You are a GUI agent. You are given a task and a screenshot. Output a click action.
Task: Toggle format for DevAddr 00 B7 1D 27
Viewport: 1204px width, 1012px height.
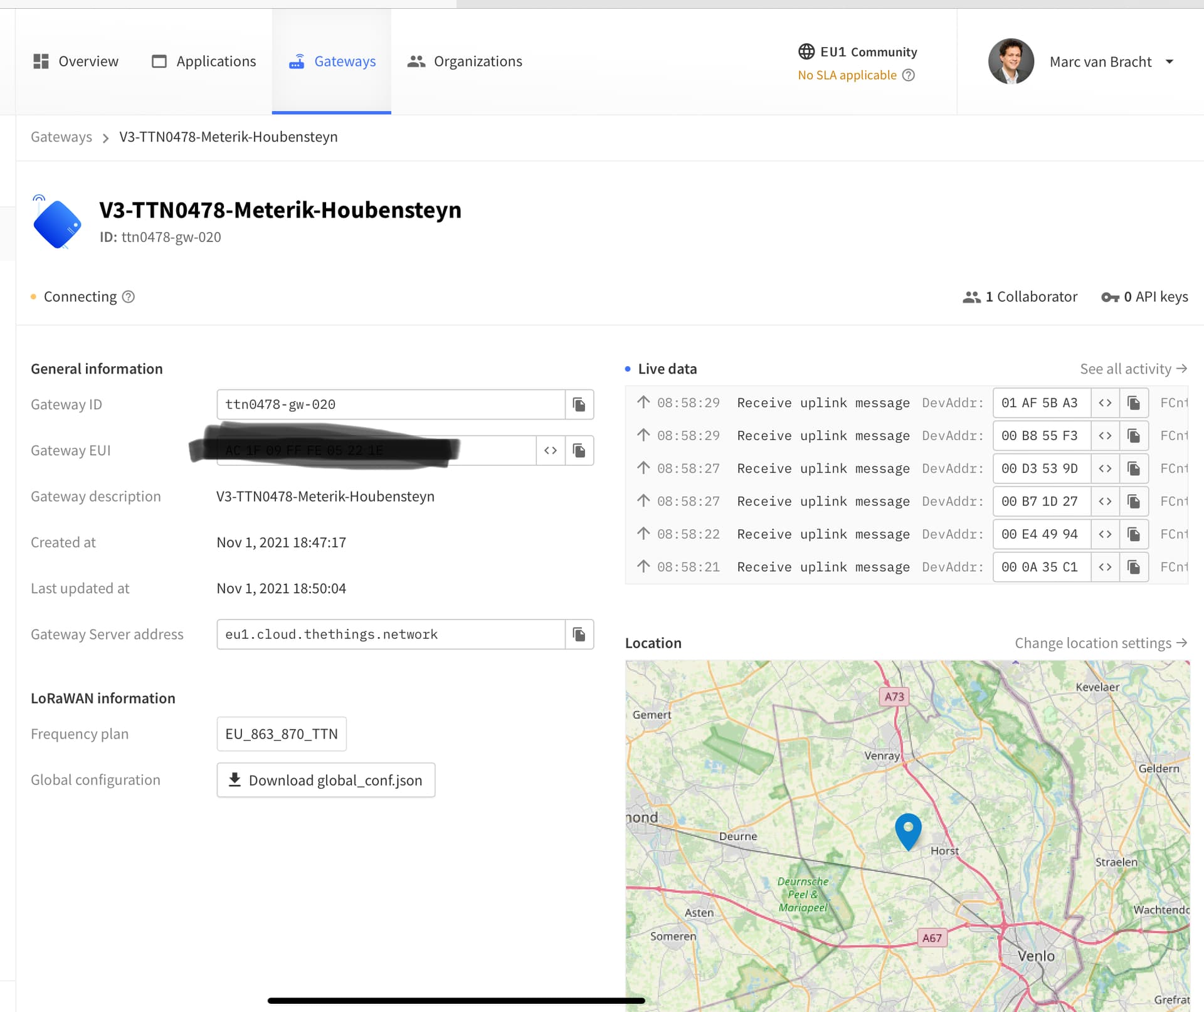(1106, 501)
